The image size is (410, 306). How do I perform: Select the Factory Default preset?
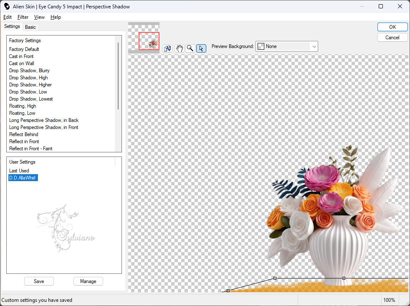click(24, 49)
